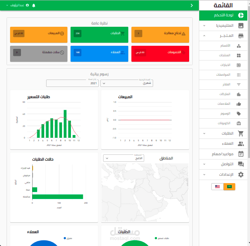This screenshot has height=246, width=250.
Task: Open الأقسام categories icon
Action: 239,46
